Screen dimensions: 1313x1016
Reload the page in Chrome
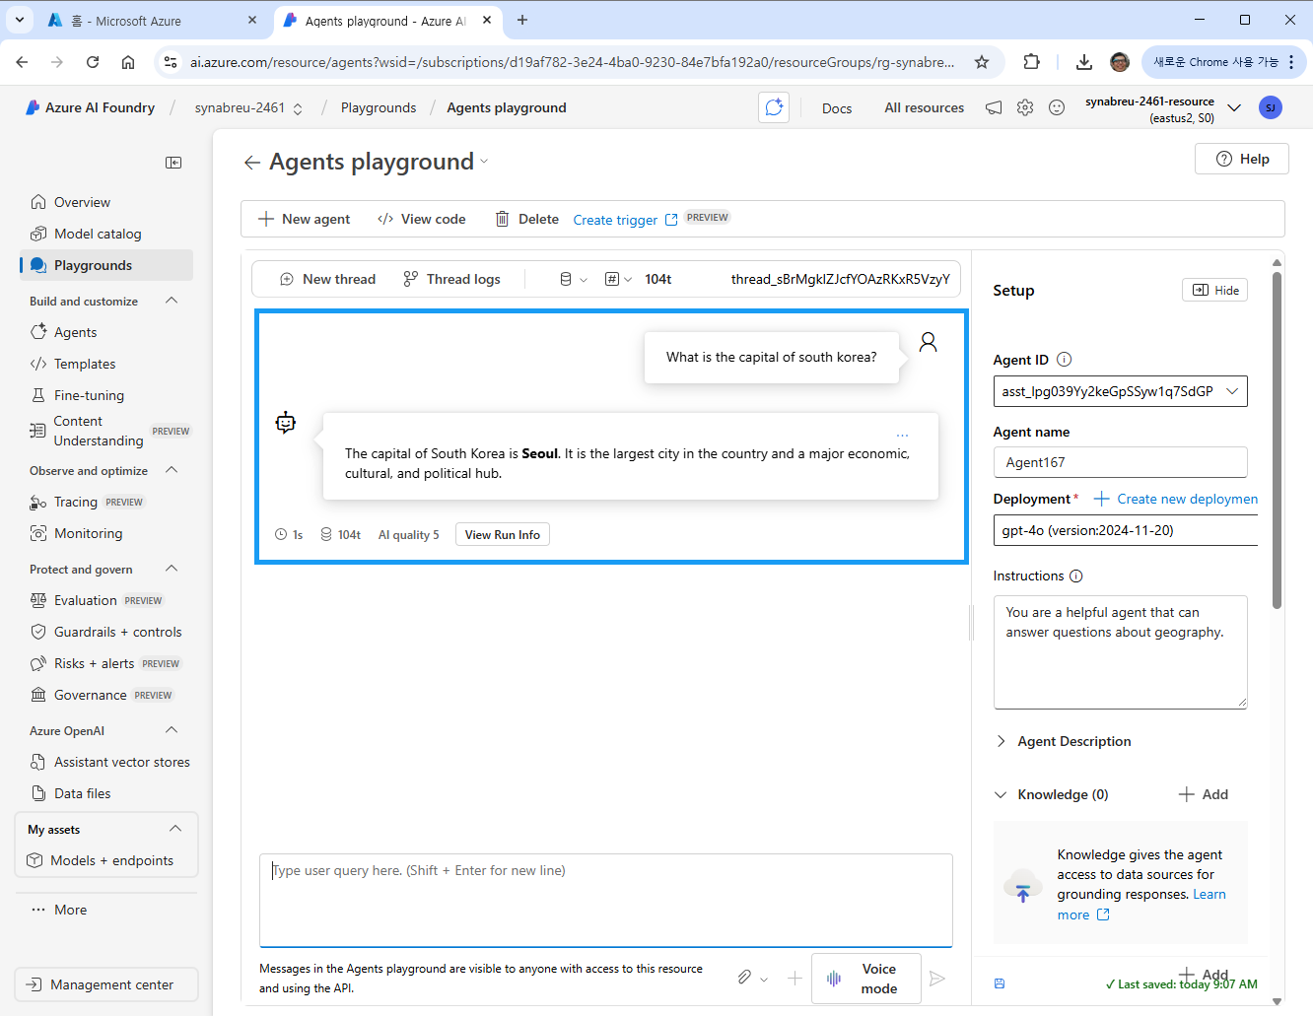[93, 62]
